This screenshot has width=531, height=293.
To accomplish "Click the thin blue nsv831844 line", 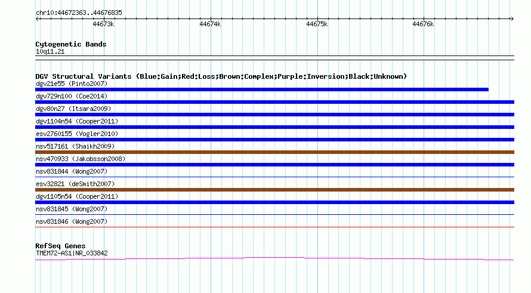I will pos(274,177).
